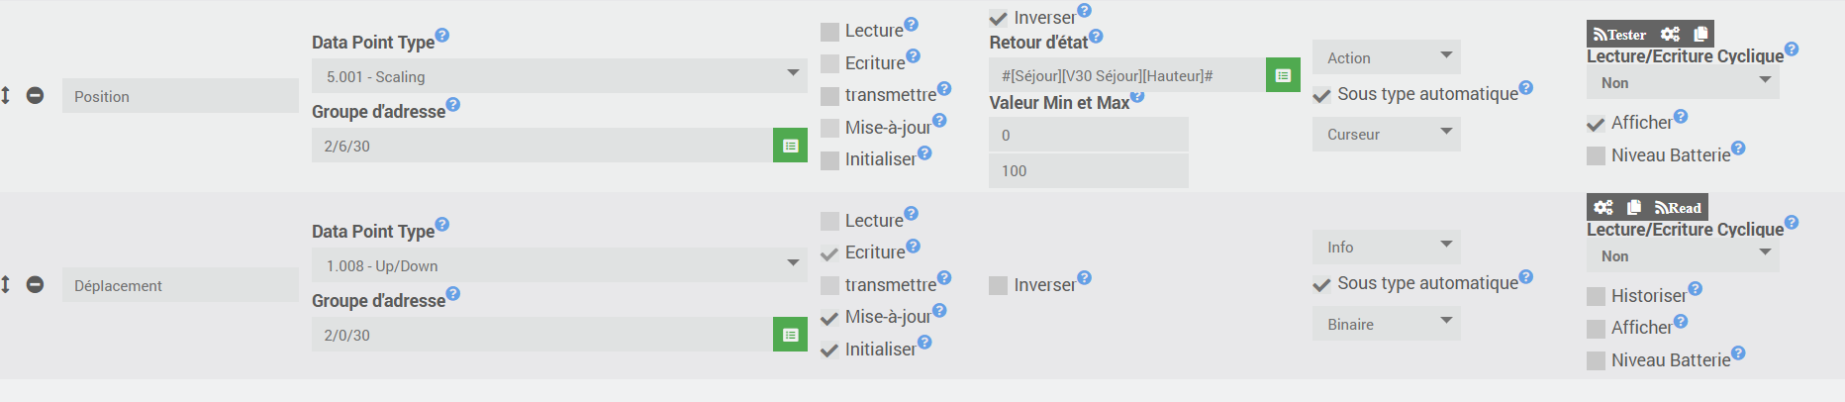This screenshot has height=402, width=1845.
Task: Copy the Position command
Action: tap(1700, 34)
